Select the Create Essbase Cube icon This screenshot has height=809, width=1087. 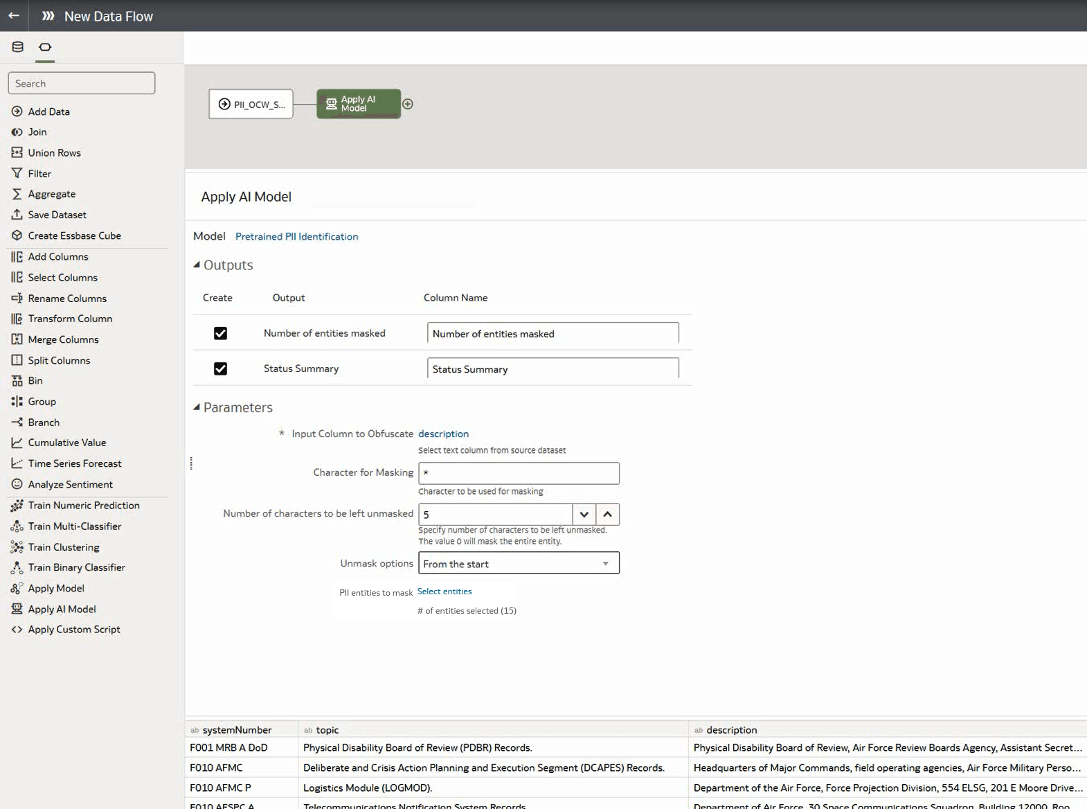coord(17,235)
